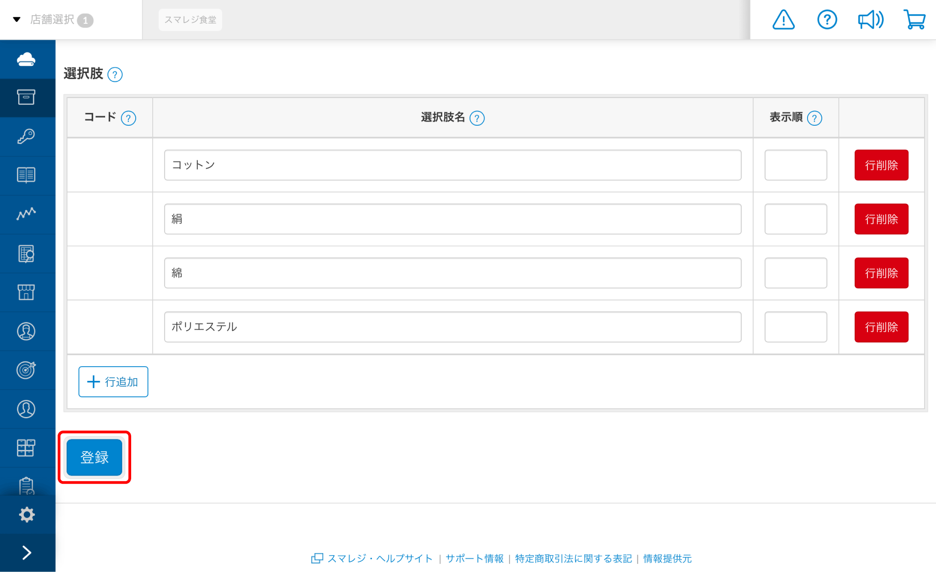Viewport: 936px width, 572px height.
Task: Open the target with arrow icon in sidebar
Action: pos(27,370)
